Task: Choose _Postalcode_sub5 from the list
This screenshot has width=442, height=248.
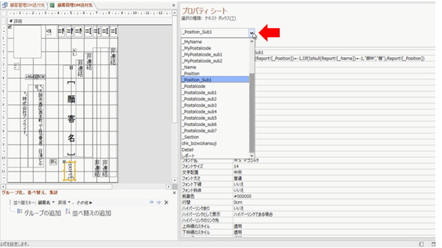Action: [215, 118]
